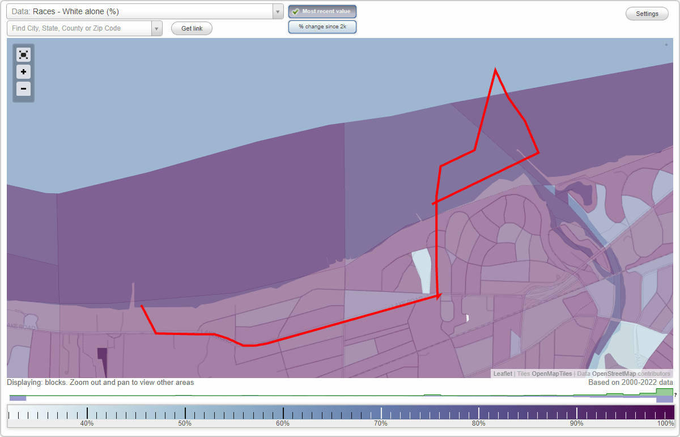Click the fullscreen map icon
680x437 pixels.
pos(23,55)
